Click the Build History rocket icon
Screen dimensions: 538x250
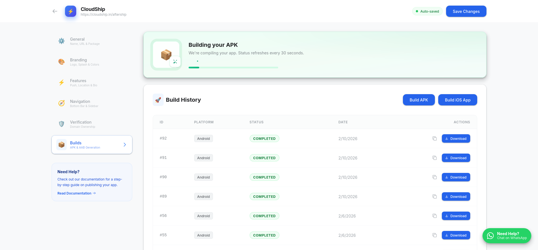[x=158, y=100]
